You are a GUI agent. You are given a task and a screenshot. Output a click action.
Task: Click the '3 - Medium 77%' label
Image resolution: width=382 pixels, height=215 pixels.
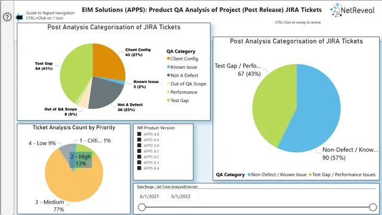tap(50, 205)
